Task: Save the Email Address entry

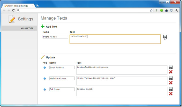Action: click(x=170, y=67)
